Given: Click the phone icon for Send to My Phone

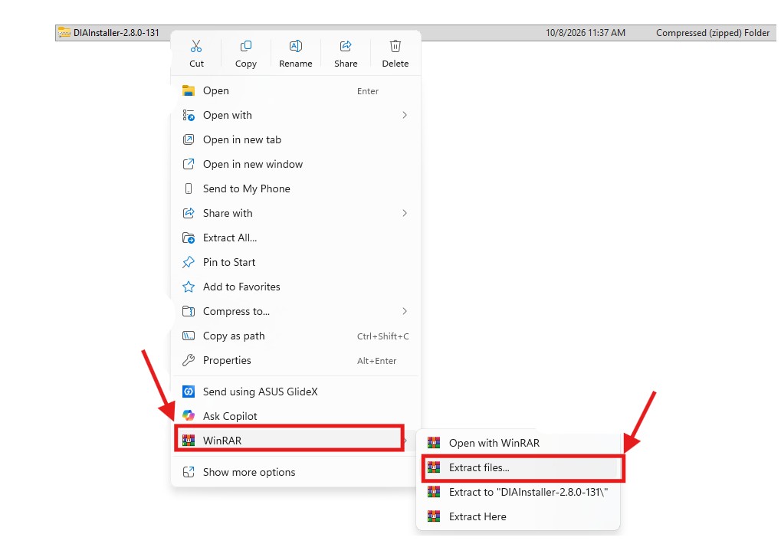Looking at the screenshot, I should (189, 188).
